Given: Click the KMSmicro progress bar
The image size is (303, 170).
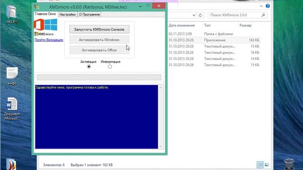Looking at the screenshot, I should point(99,77).
